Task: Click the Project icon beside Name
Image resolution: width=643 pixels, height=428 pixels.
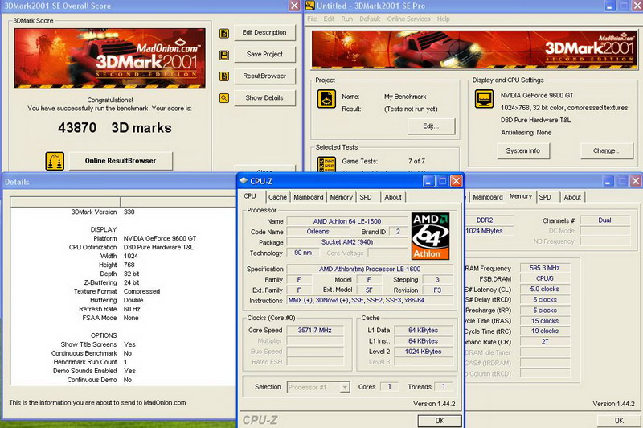Action: click(x=326, y=99)
